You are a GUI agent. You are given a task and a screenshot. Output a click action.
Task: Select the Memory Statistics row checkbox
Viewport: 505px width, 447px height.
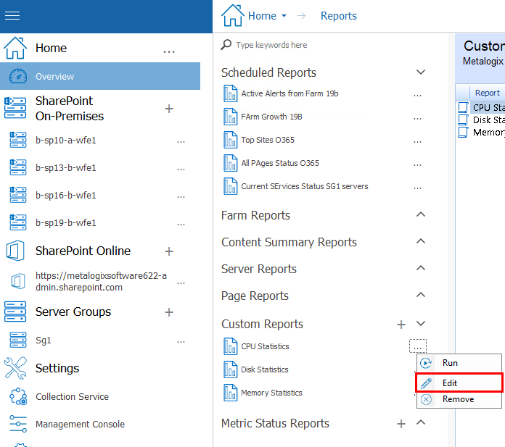click(x=464, y=132)
